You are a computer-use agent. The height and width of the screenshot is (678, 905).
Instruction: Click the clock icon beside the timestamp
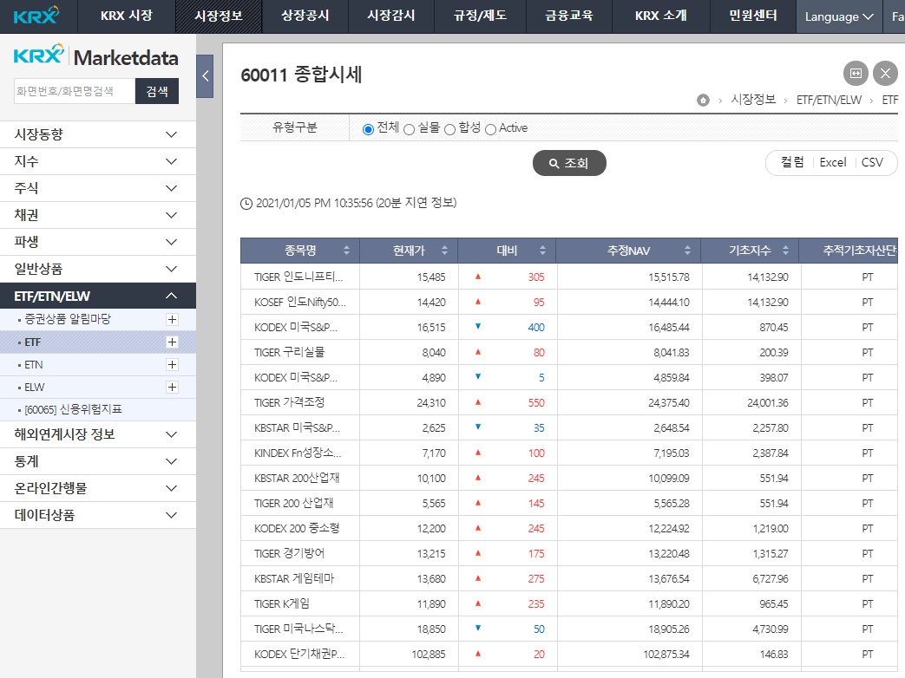click(x=246, y=204)
